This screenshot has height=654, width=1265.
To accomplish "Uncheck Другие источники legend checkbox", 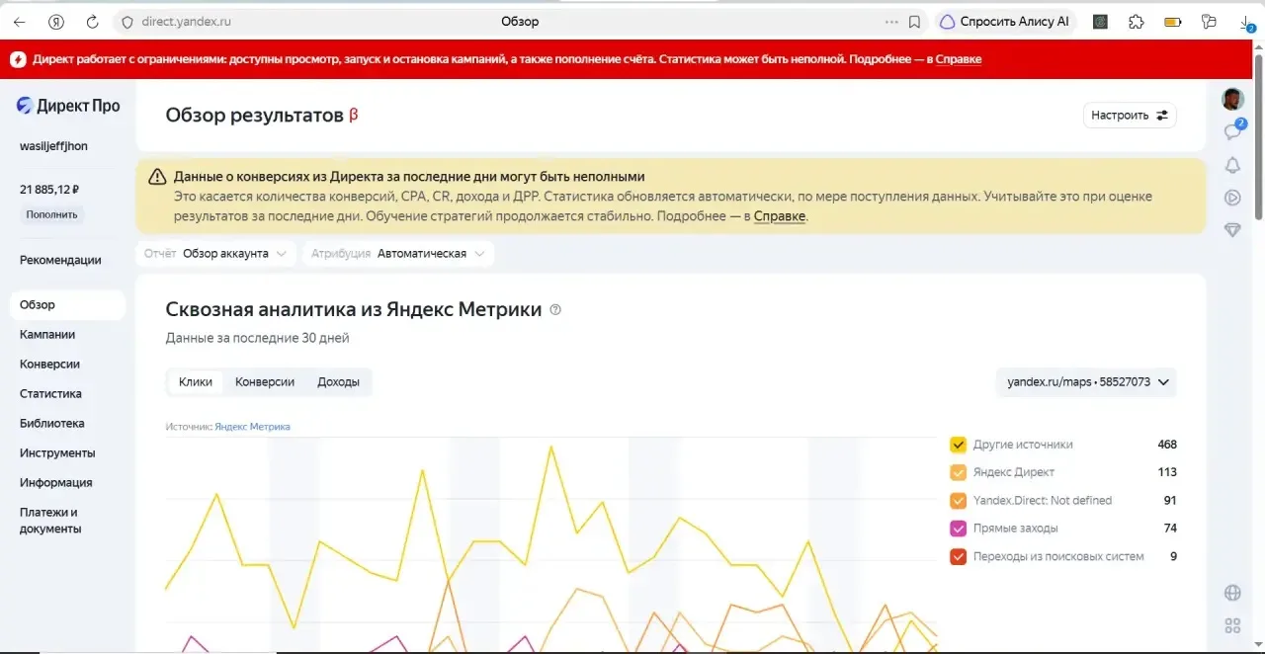I will pyautogui.click(x=958, y=445).
